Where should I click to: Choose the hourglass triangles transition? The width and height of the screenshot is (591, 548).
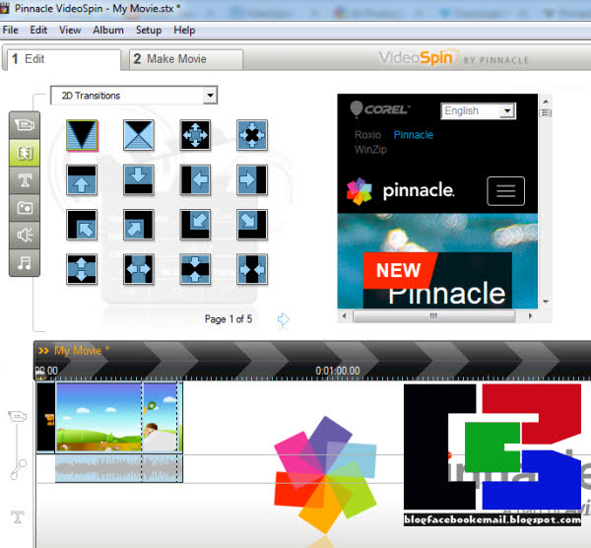[x=139, y=135]
